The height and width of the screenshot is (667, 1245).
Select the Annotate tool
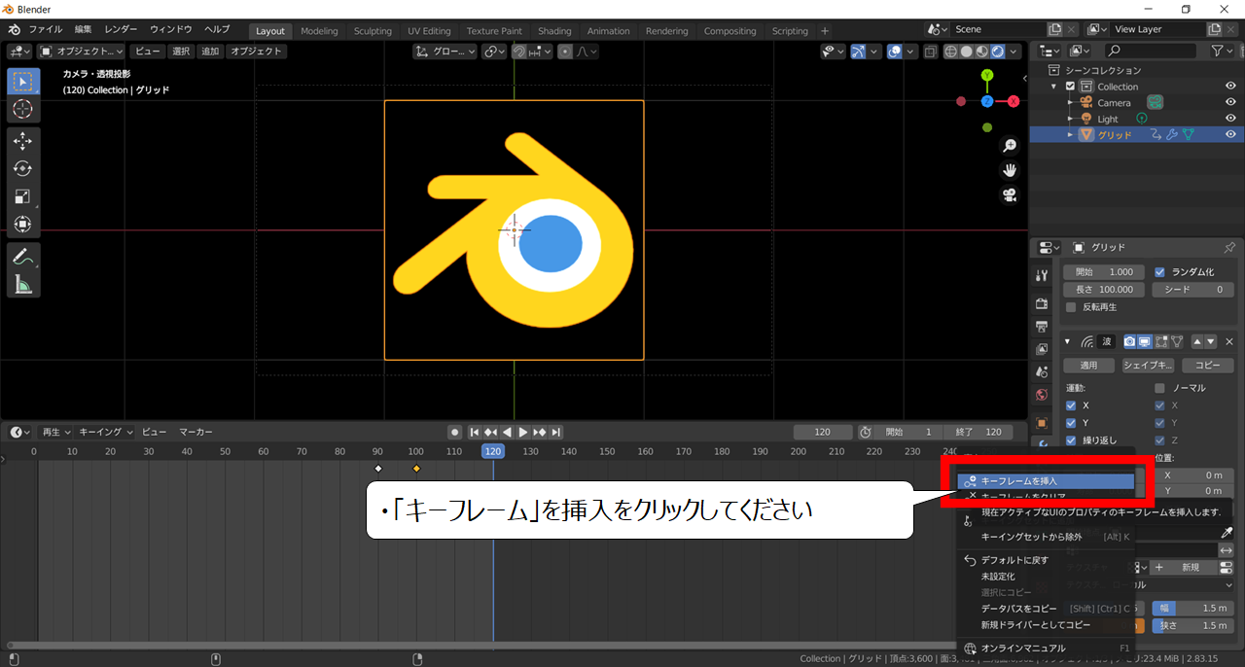click(x=23, y=257)
